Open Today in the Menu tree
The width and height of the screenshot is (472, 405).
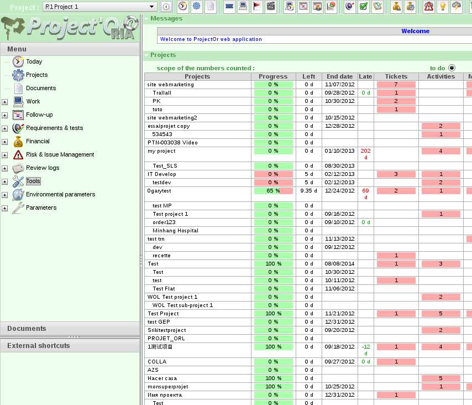34,61
